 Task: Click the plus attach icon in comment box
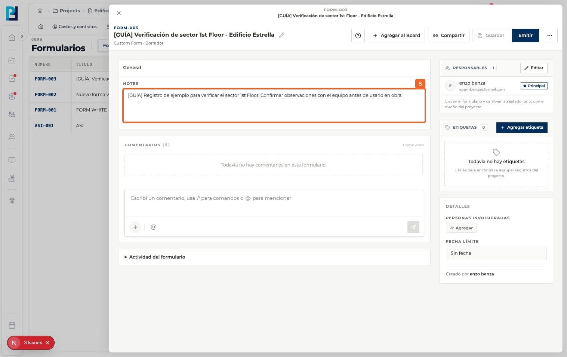coord(135,227)
